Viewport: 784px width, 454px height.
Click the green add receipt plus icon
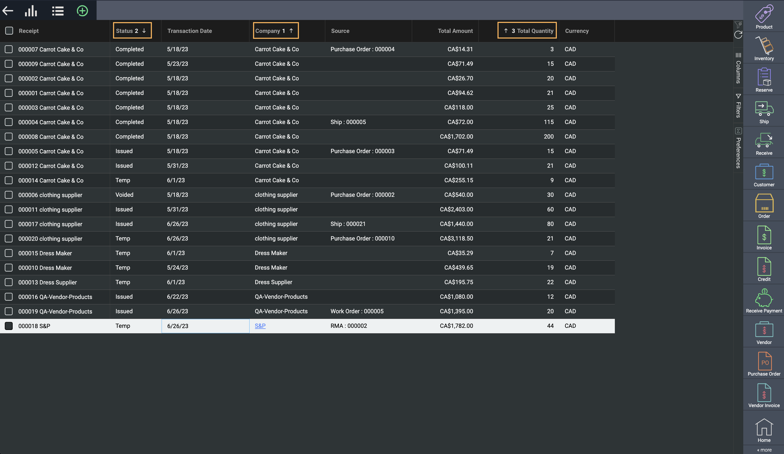coord(82,11)
